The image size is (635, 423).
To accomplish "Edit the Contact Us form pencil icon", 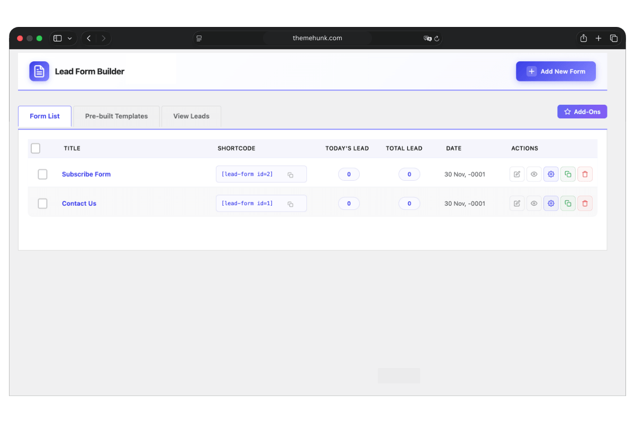I will point(517,204).
